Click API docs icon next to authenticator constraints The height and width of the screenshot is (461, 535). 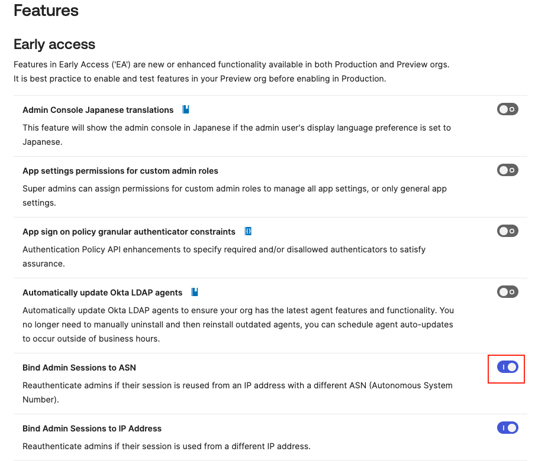click(248, 231)
